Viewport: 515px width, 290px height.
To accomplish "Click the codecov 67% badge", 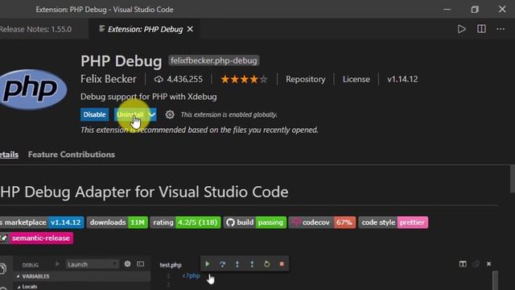I will point(322,222).
